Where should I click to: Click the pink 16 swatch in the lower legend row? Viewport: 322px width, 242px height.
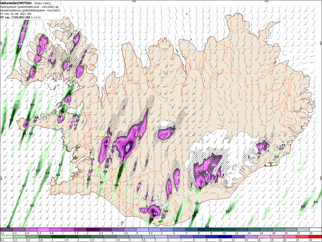264,237
